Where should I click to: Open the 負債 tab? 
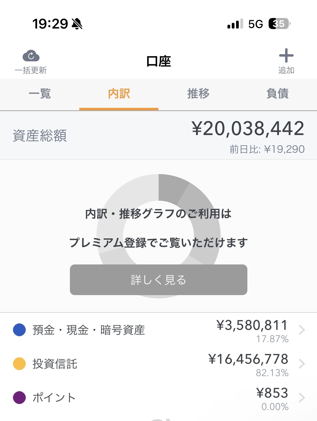click(277, 94)
